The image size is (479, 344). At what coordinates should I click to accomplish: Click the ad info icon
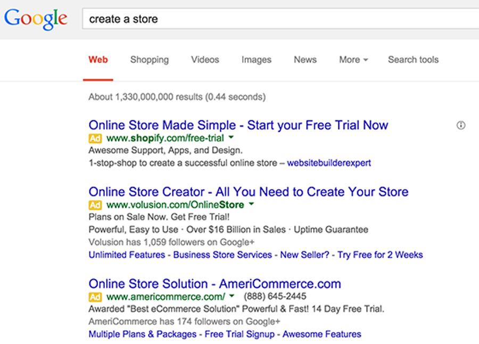click(461, 126)
